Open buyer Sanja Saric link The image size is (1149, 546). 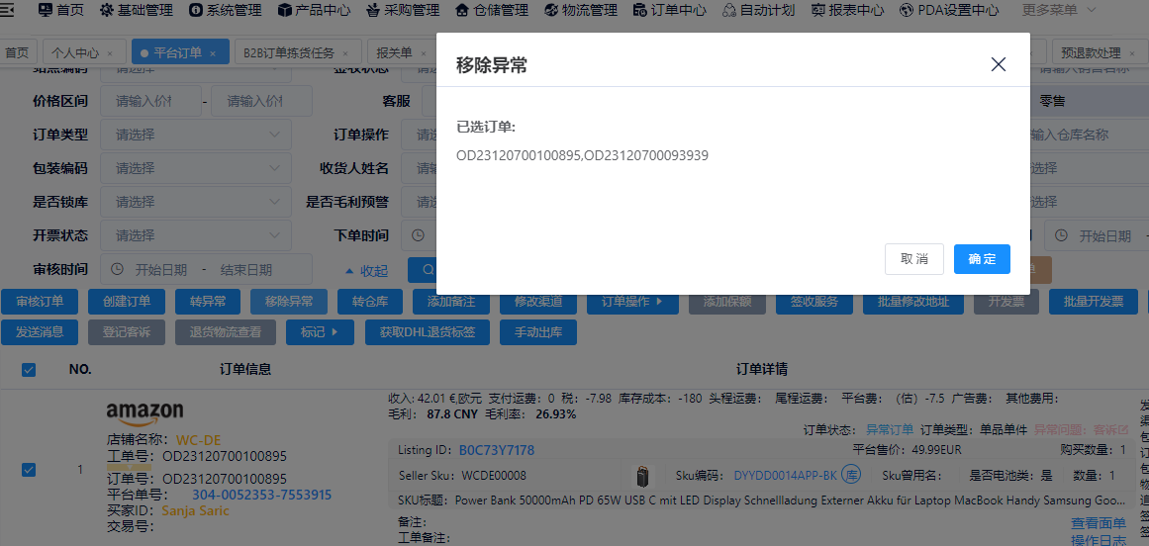coord(195,510)
